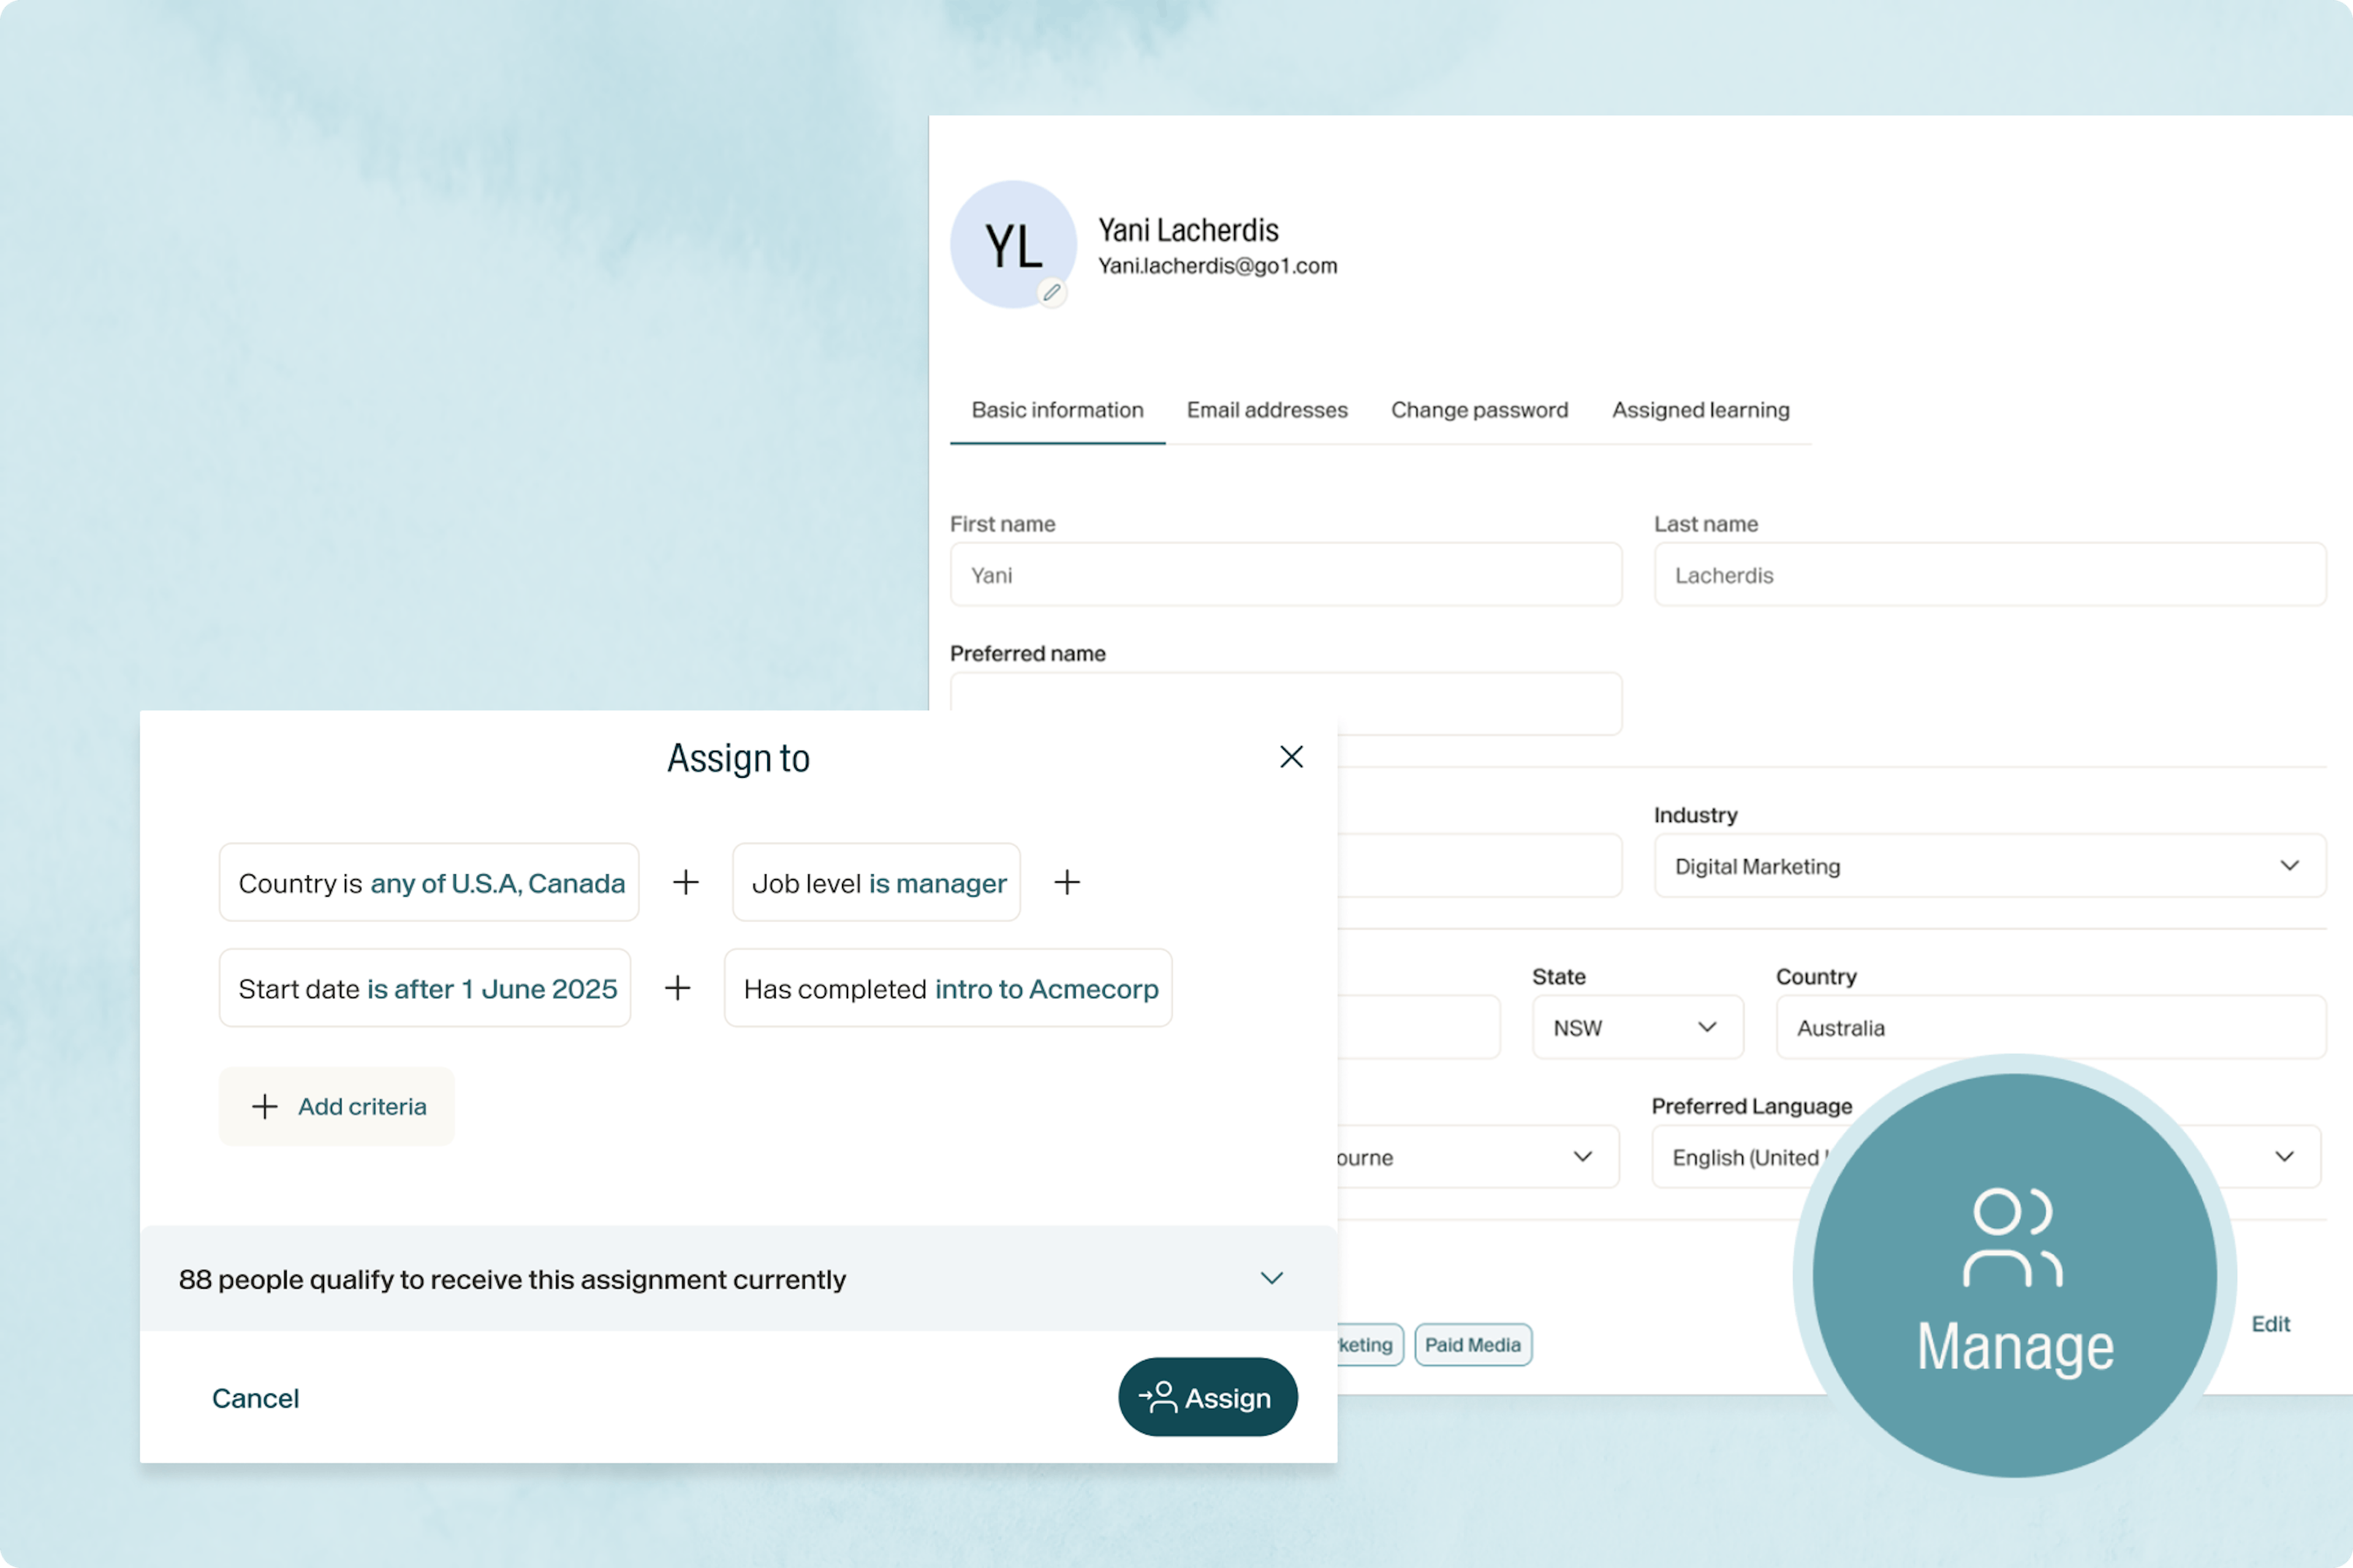2353x1568 pixels.
Task: Click the Assign button
Action: (1208, 1397)
